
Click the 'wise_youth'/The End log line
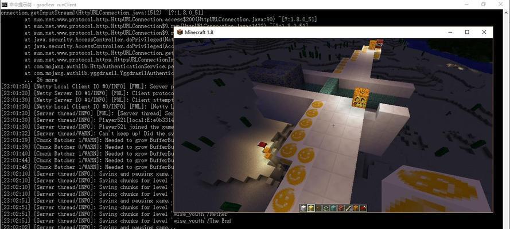coord(116,220)
